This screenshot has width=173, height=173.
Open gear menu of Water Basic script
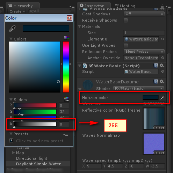click(x=162, y=66)
